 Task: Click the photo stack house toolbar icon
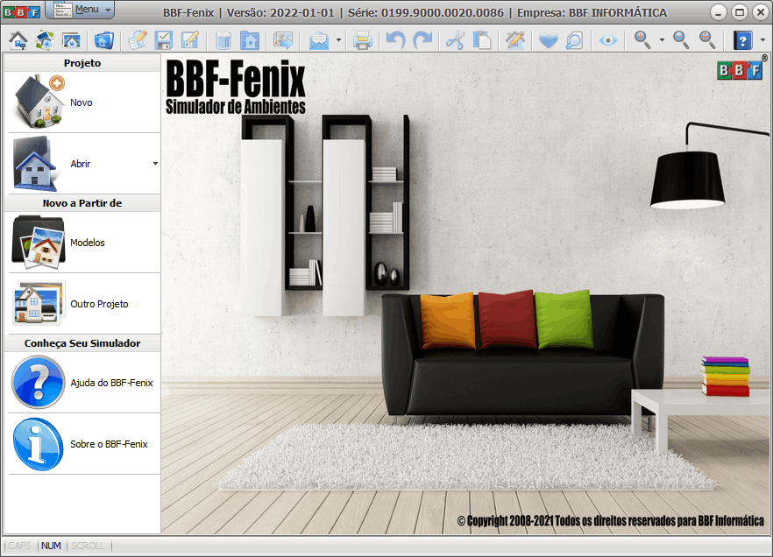(45, 40)
